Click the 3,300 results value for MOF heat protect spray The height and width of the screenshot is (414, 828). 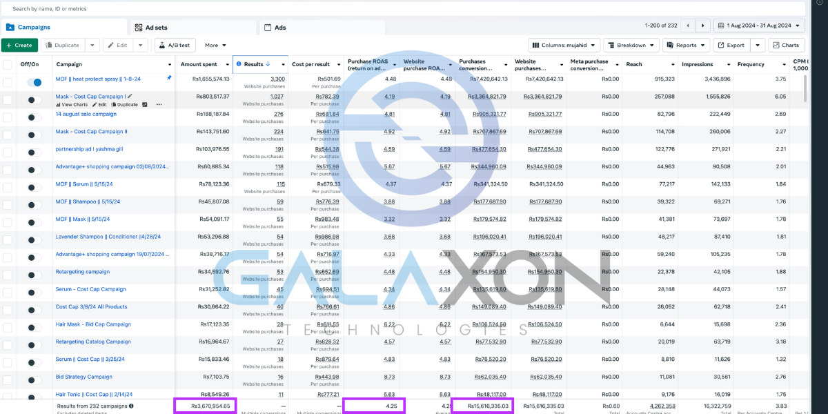click(278, 79)
